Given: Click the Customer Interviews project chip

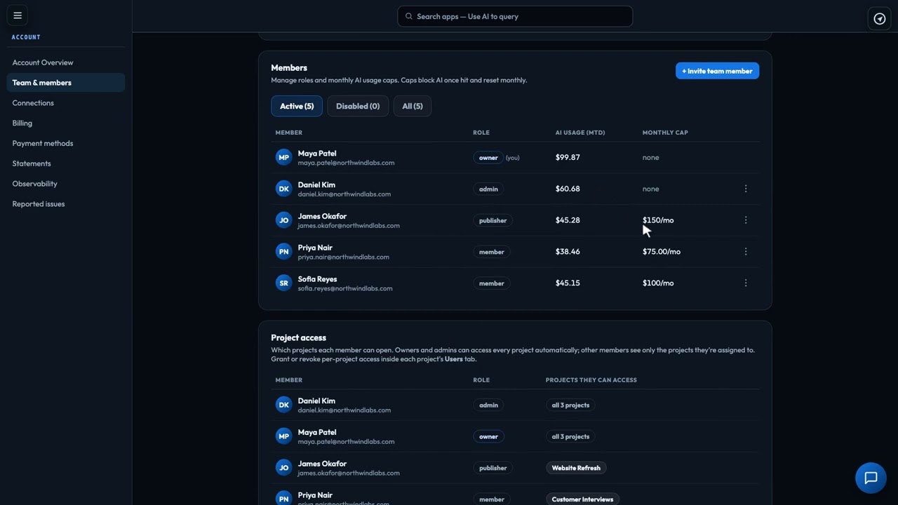Looking at the screenshot, I should click(x=582, y=499).
